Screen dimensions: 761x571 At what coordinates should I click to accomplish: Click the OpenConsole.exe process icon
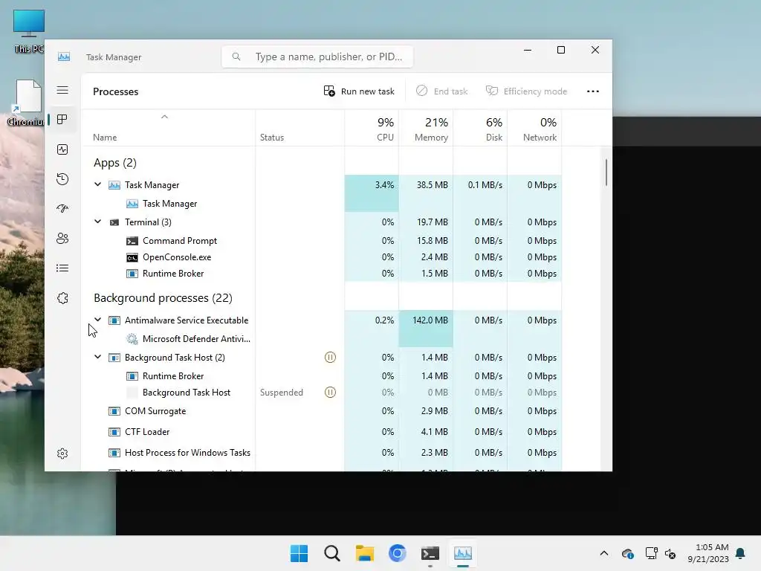point(132,257)
